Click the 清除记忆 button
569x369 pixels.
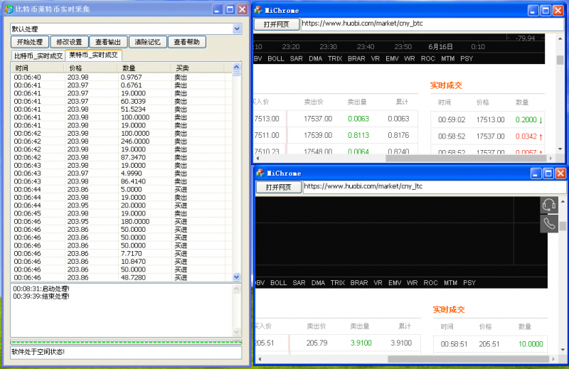[x=147, y=42]
